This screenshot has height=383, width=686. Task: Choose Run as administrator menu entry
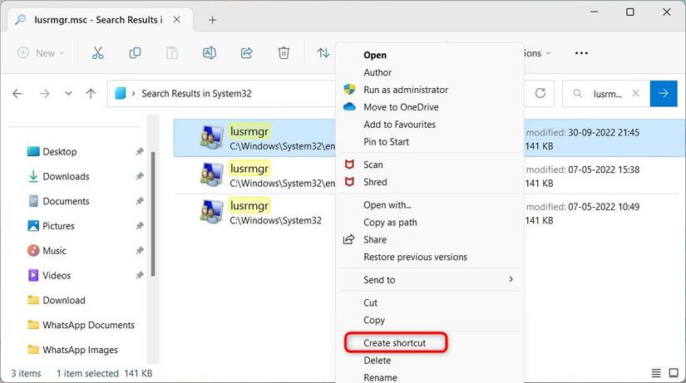click(x=406, y=90)
